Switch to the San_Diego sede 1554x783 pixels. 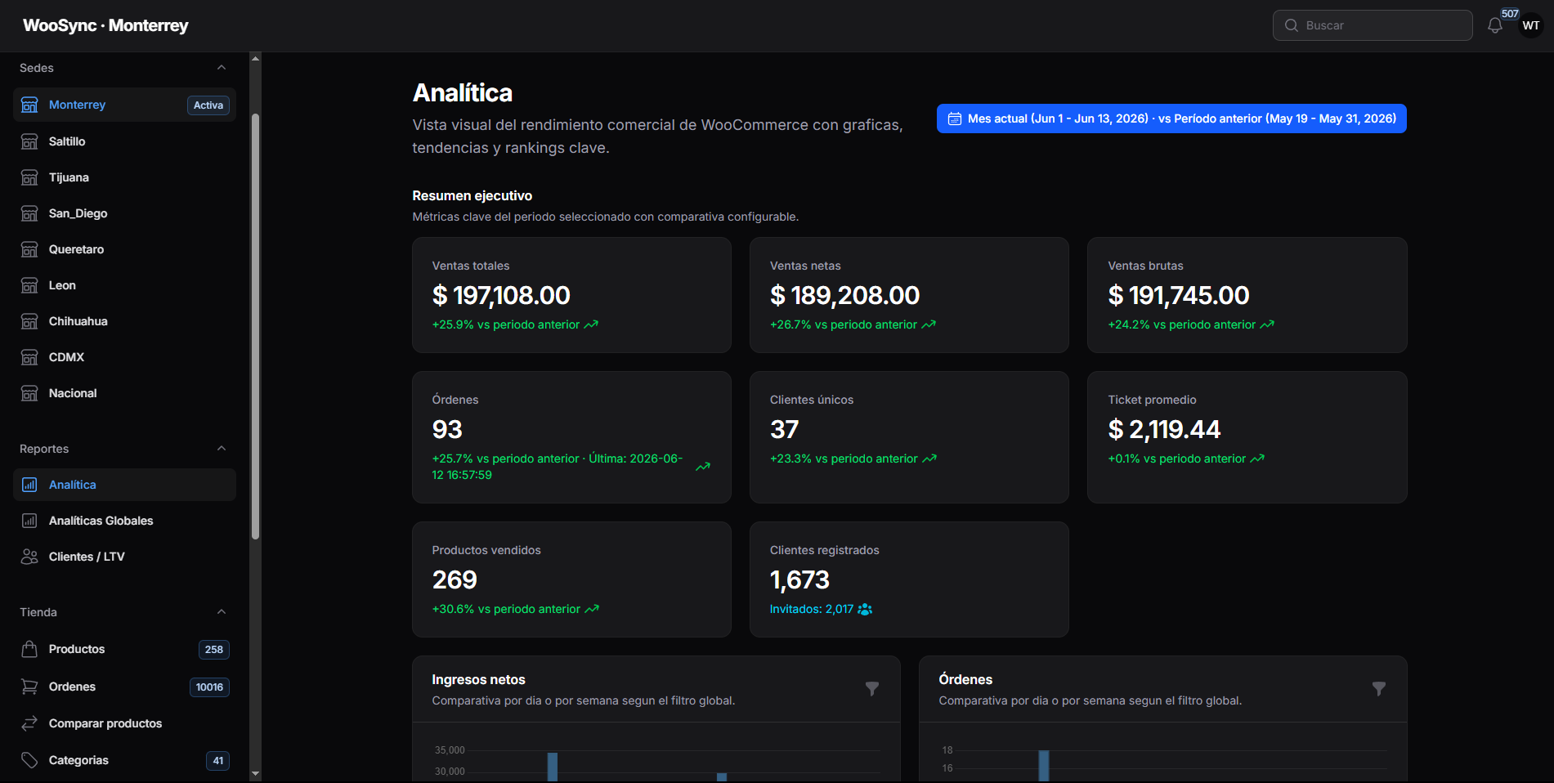[124, 213]
